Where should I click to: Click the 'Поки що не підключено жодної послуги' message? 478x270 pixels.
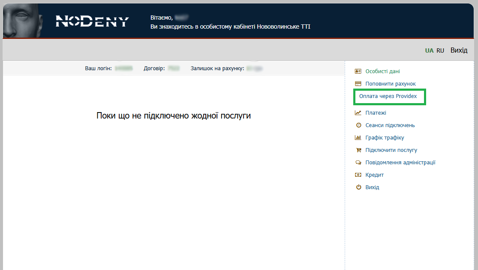click(x=174, y=116)
